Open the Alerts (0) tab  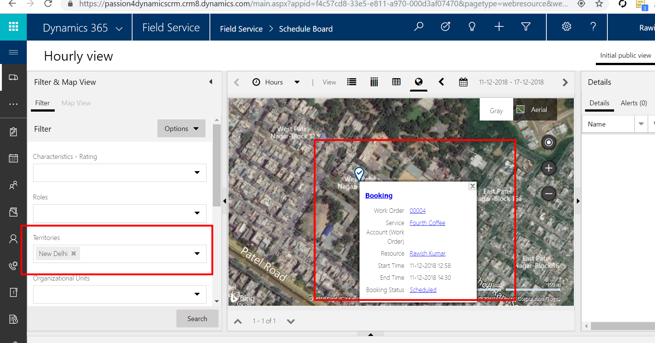(x=633, y=103)
